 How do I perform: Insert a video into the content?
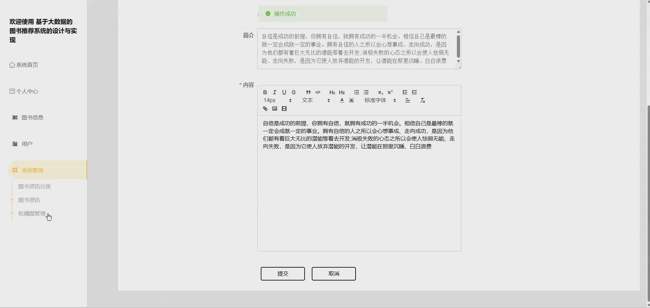(x=284, y=109)
